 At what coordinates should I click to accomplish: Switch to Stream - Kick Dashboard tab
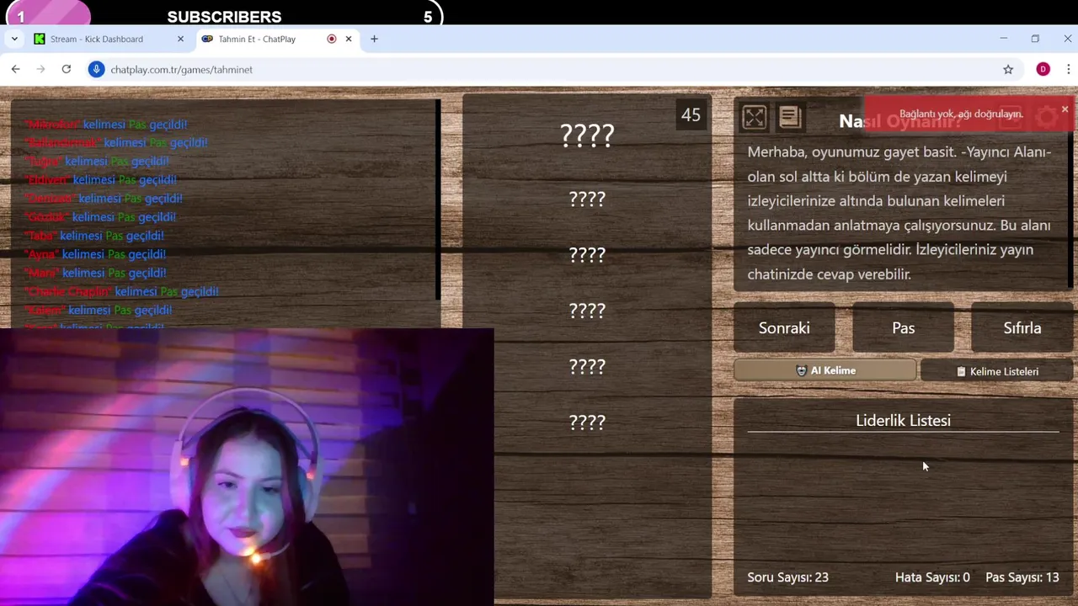[109, 39]
